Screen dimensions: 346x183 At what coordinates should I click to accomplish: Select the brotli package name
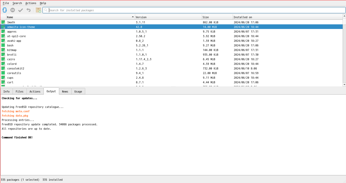12,55
